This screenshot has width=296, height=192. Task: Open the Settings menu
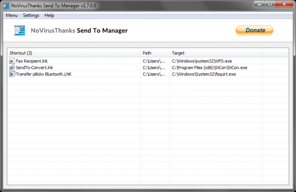coord(31,15)
